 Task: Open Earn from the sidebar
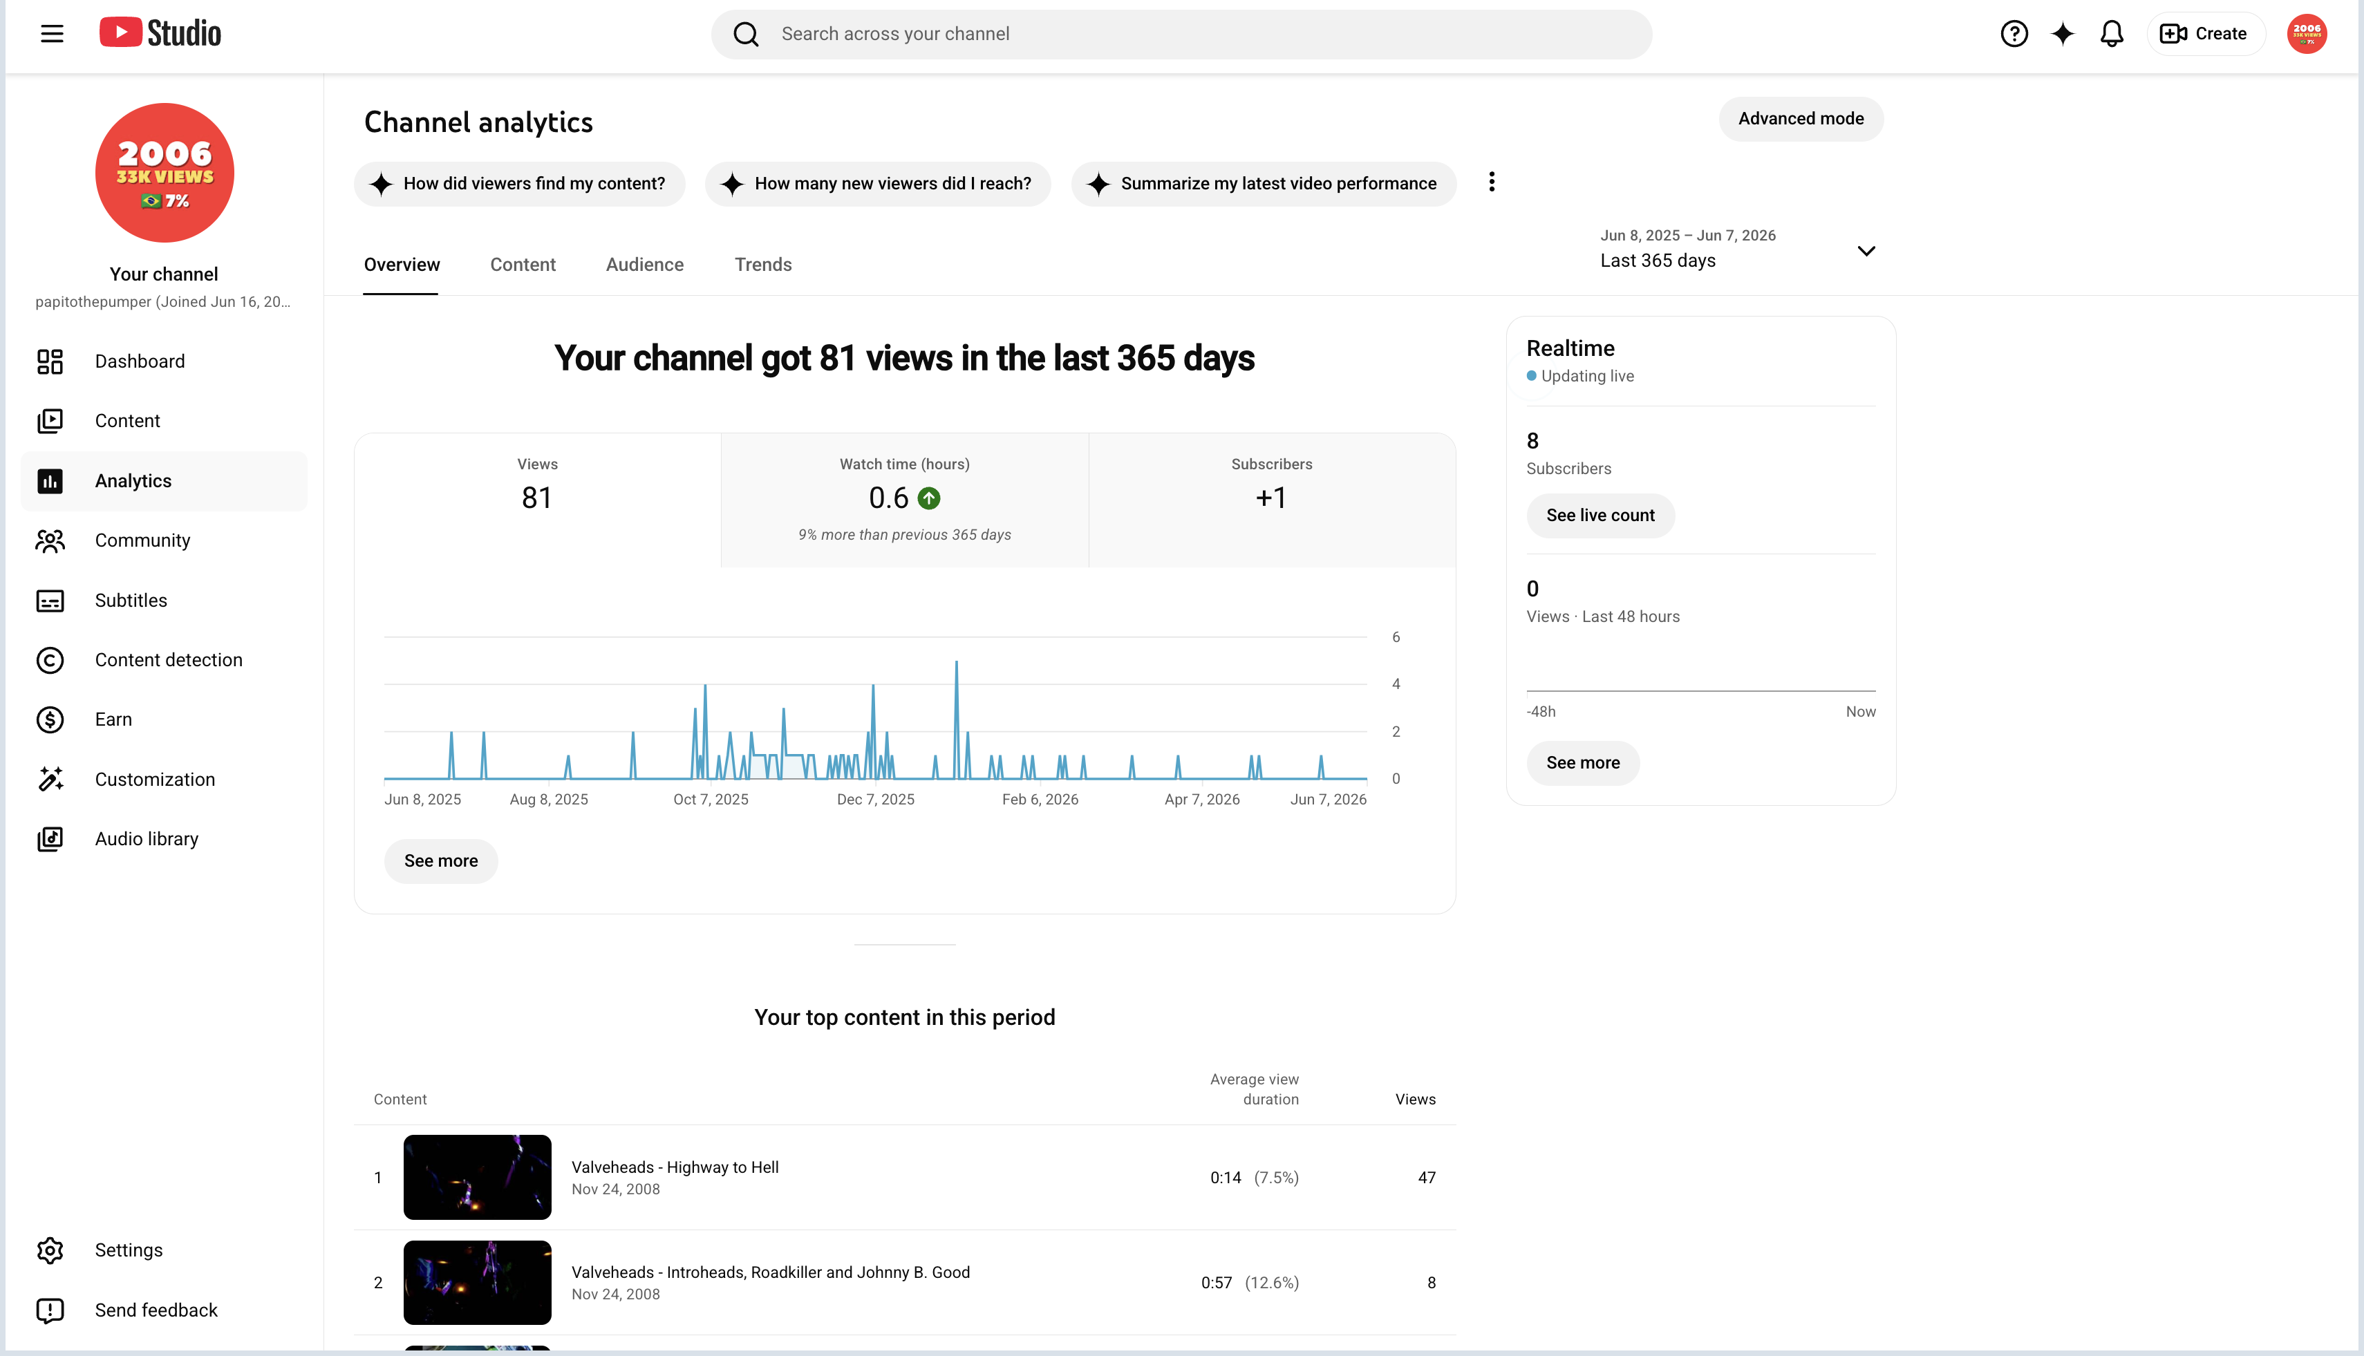(164, 720)
